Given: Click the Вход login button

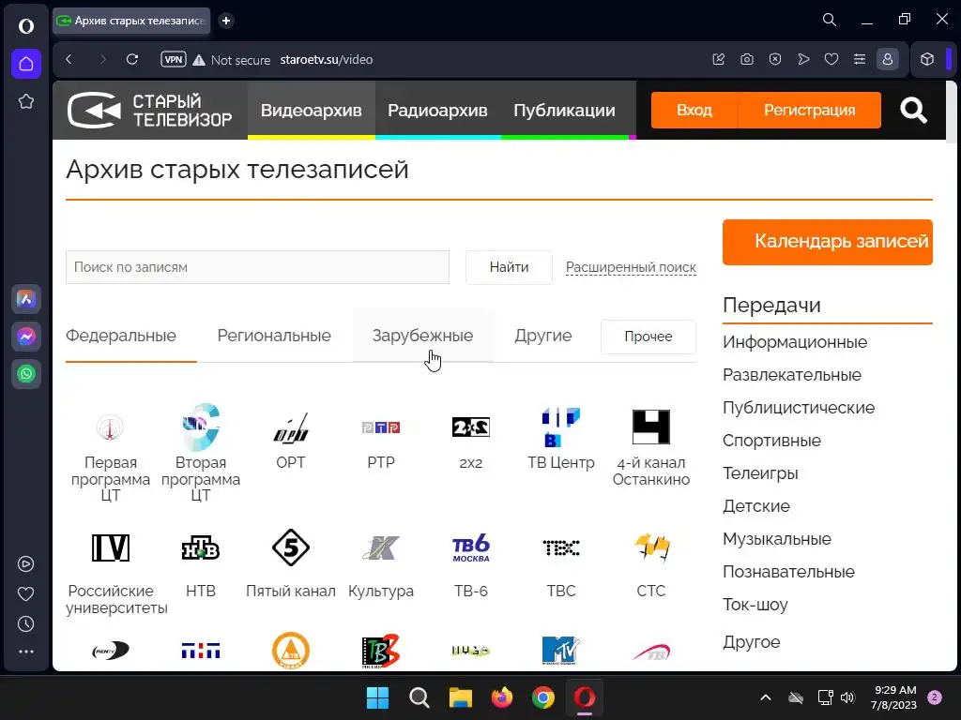Looking at the screenshot, I should [694, 111].
